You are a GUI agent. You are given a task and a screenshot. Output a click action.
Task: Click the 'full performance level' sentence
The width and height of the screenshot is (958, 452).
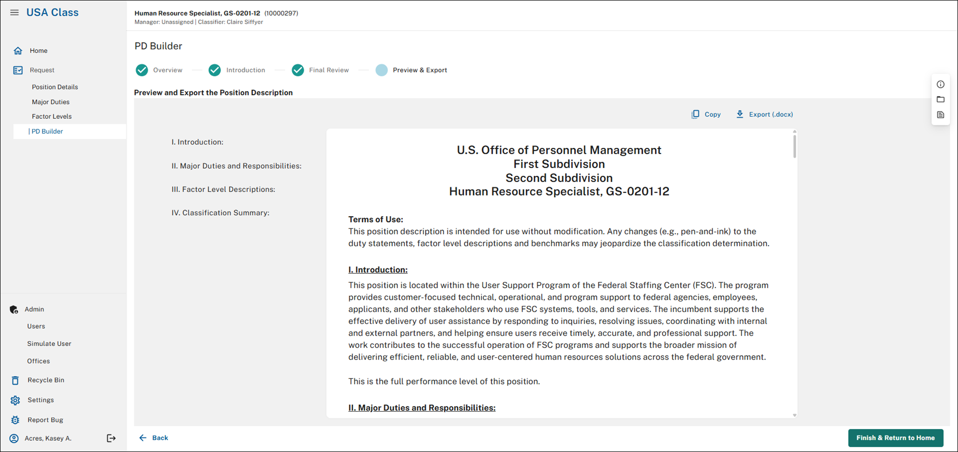point(444,382)
